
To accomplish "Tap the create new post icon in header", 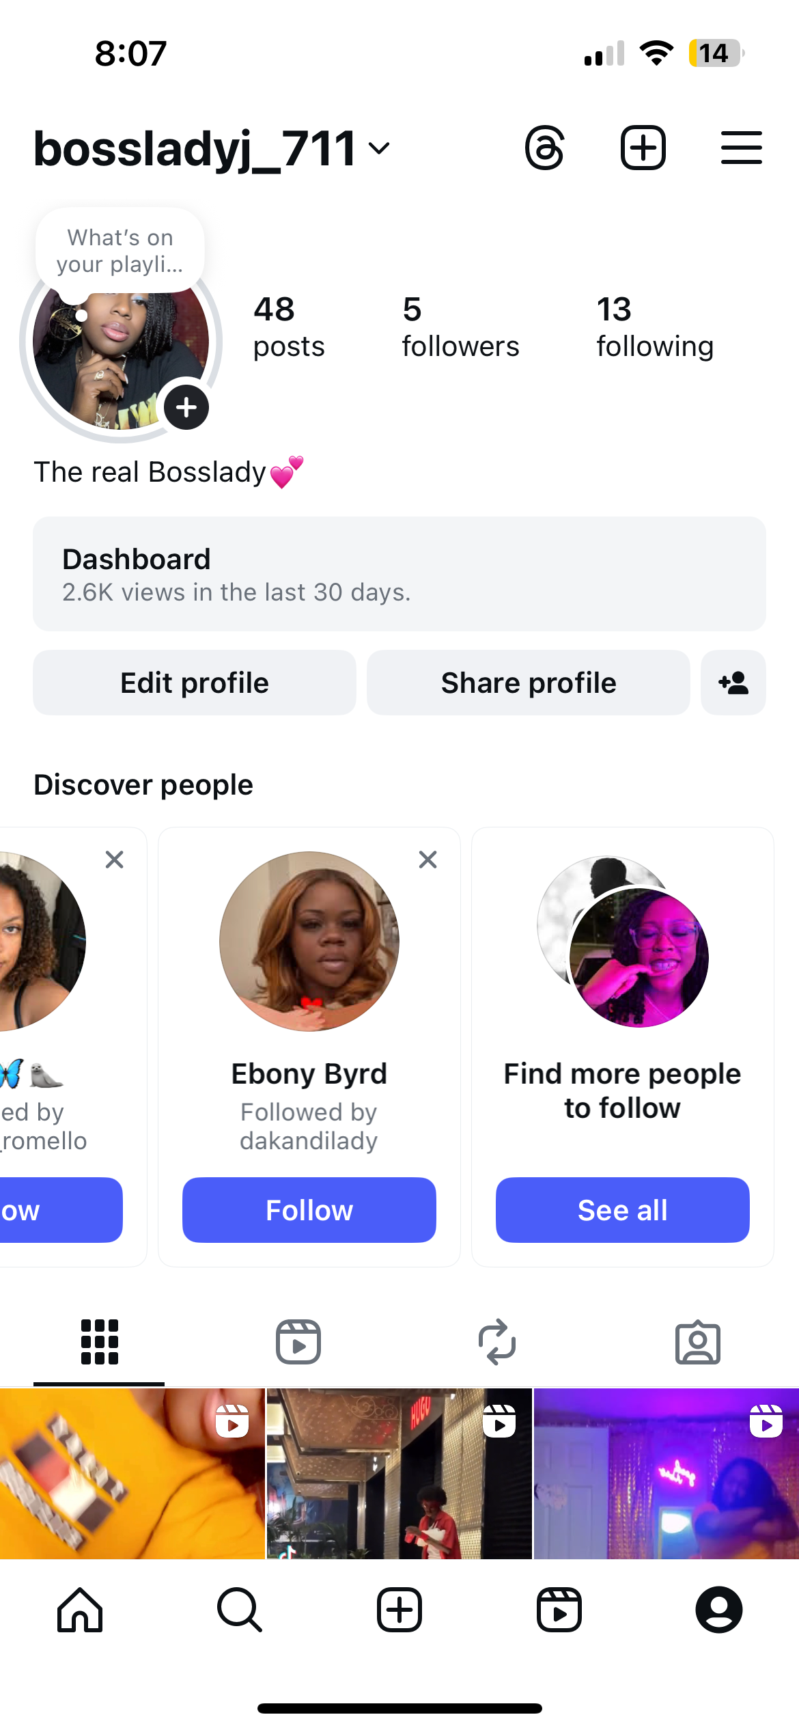I will (x=643, y=148).
